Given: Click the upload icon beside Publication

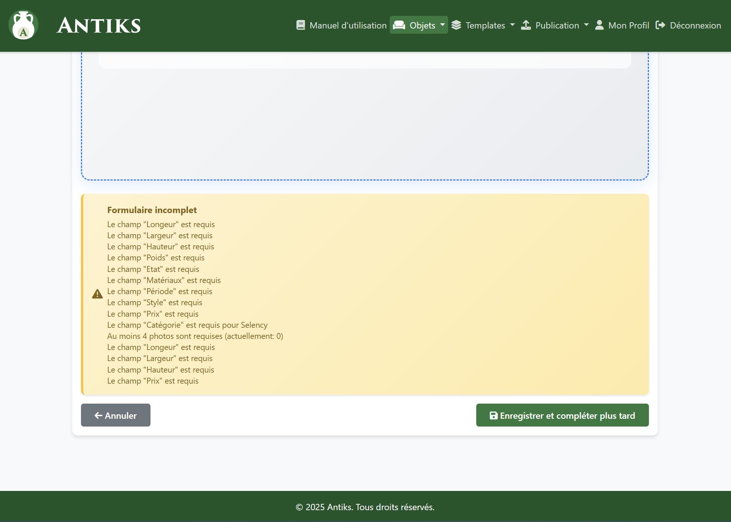Looking at the screenshot, I should pyautogui.click(x=526, y=25).
